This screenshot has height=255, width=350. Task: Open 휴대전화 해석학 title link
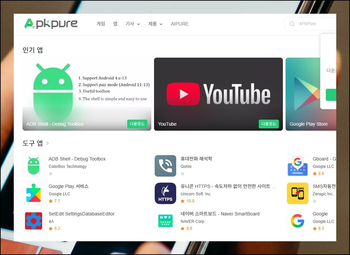pyautogui.click(x=196, y=159)
